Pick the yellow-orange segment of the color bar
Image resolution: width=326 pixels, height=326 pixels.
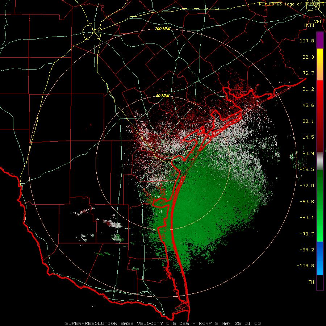point(320,64)
